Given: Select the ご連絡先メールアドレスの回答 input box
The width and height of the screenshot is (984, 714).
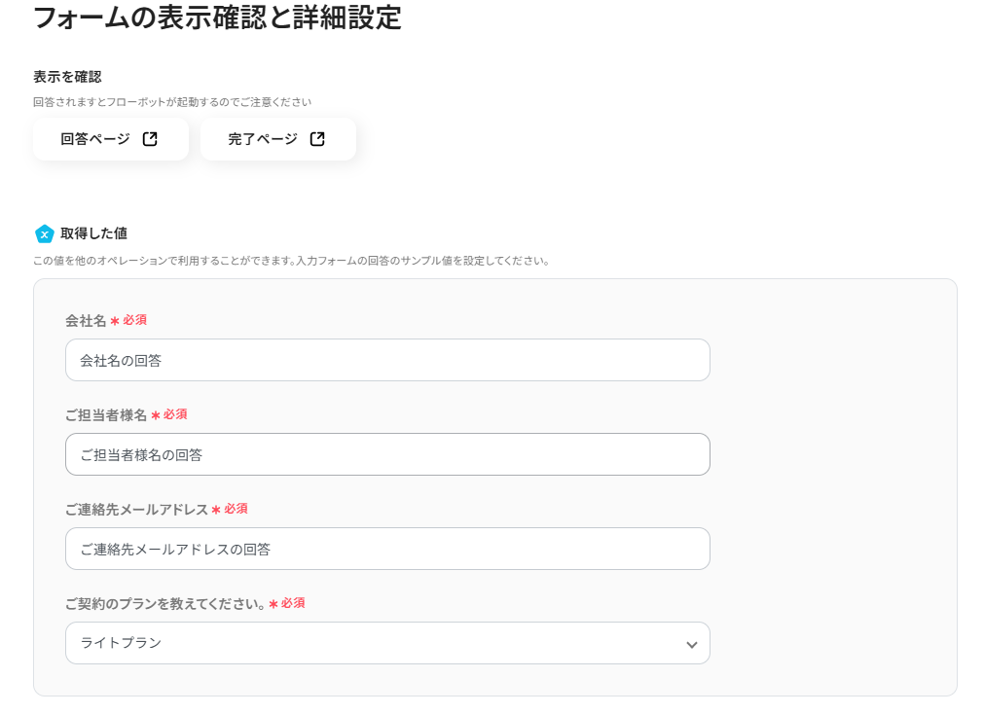Looking at the screenshot, I should 387,549.
